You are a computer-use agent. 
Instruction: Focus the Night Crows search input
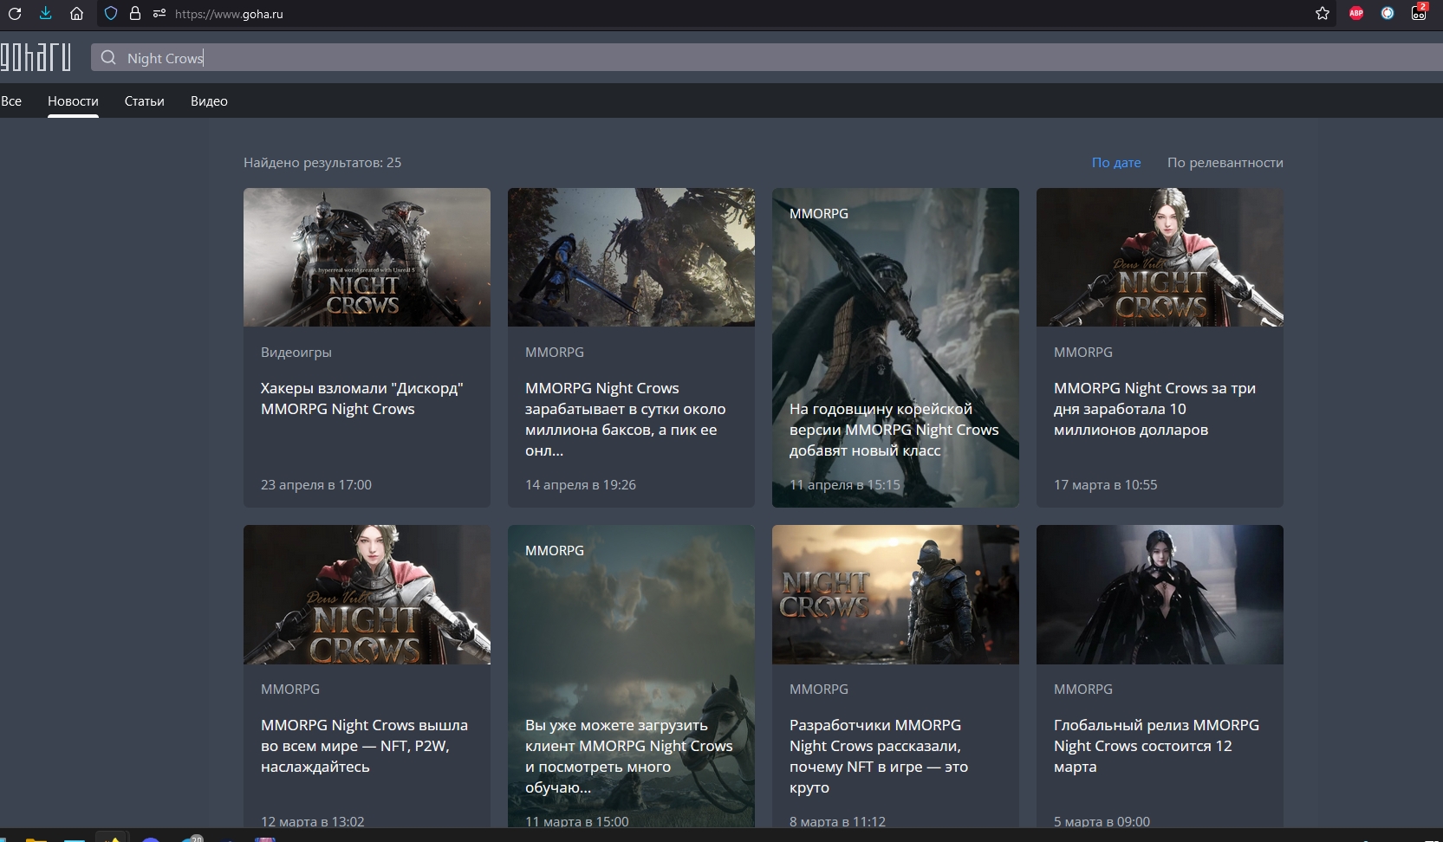pyautogui.click(x=767, y=58)
